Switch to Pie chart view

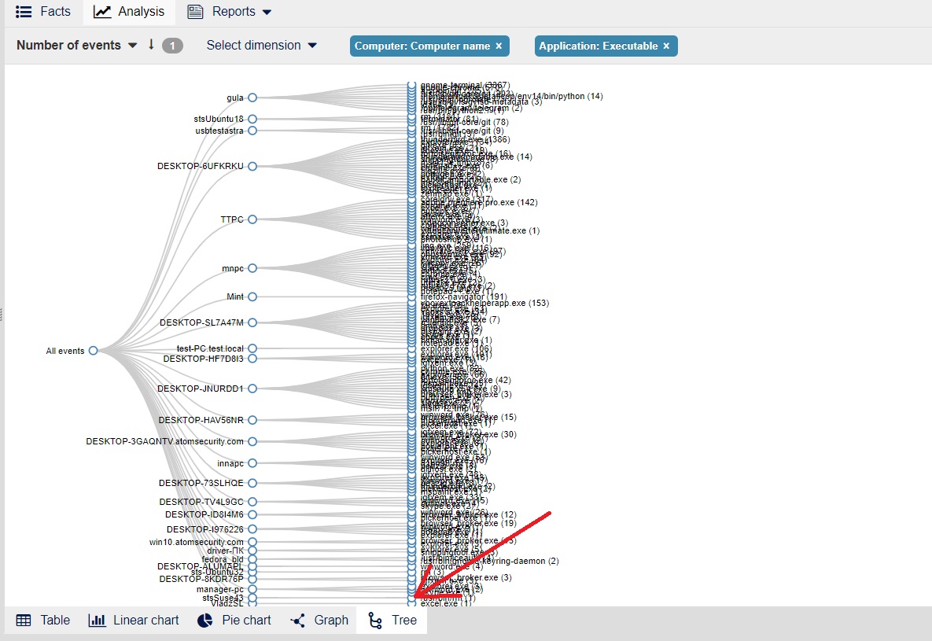coord(234,621)
